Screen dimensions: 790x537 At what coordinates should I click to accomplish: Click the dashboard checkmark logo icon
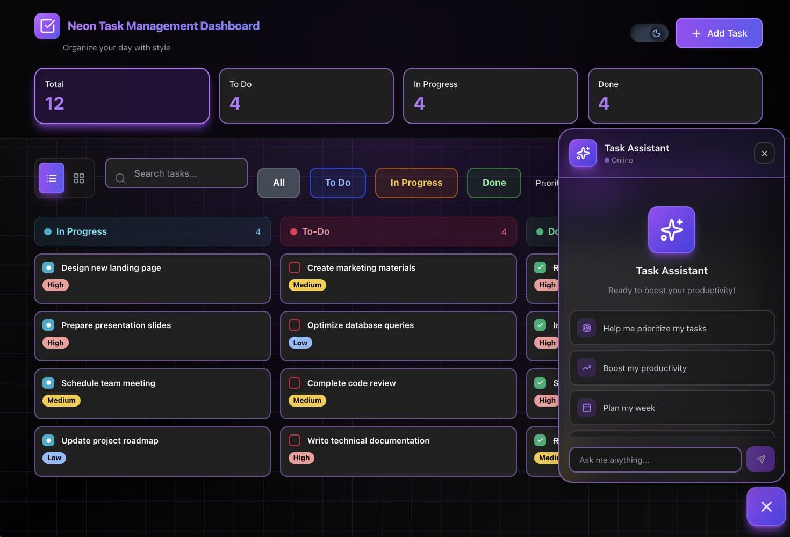pyautogui.click(x=47, y=26)
